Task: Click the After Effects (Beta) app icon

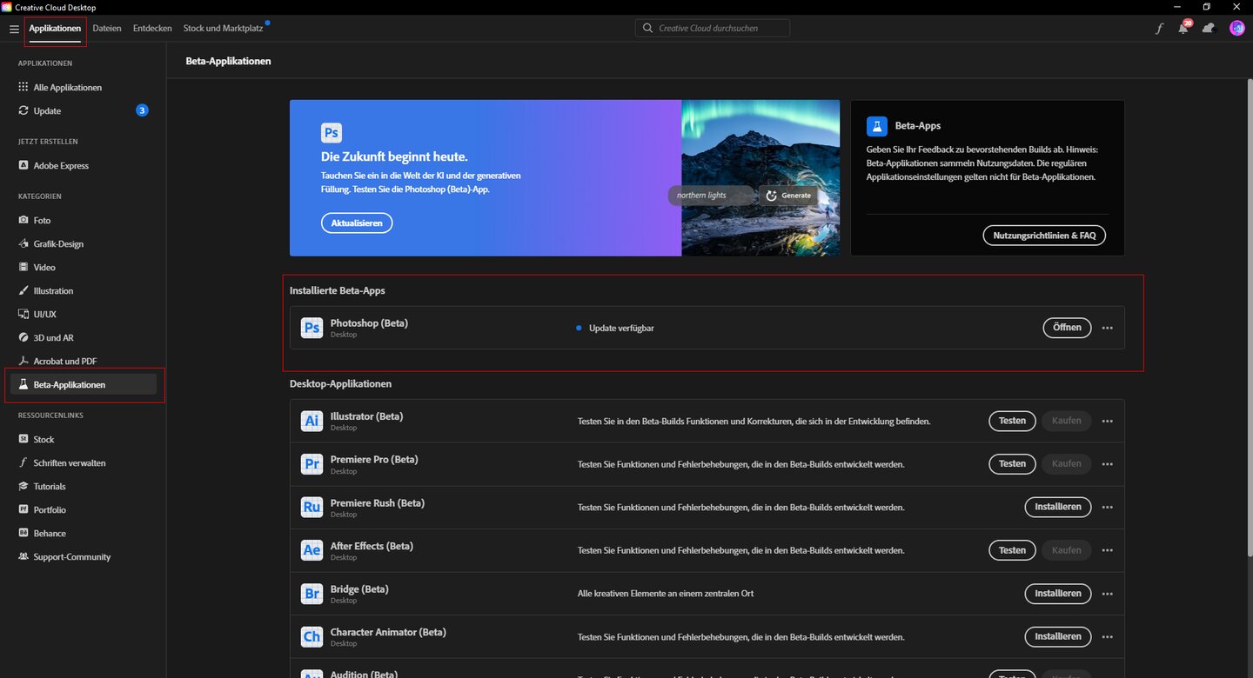Action: (312, 550)
